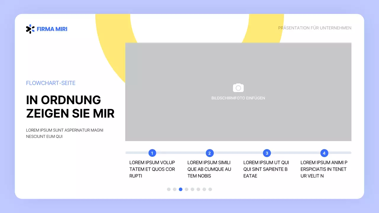Select numbered circle 1 on the flowchart
379x213 pixels.
(152, 153)
